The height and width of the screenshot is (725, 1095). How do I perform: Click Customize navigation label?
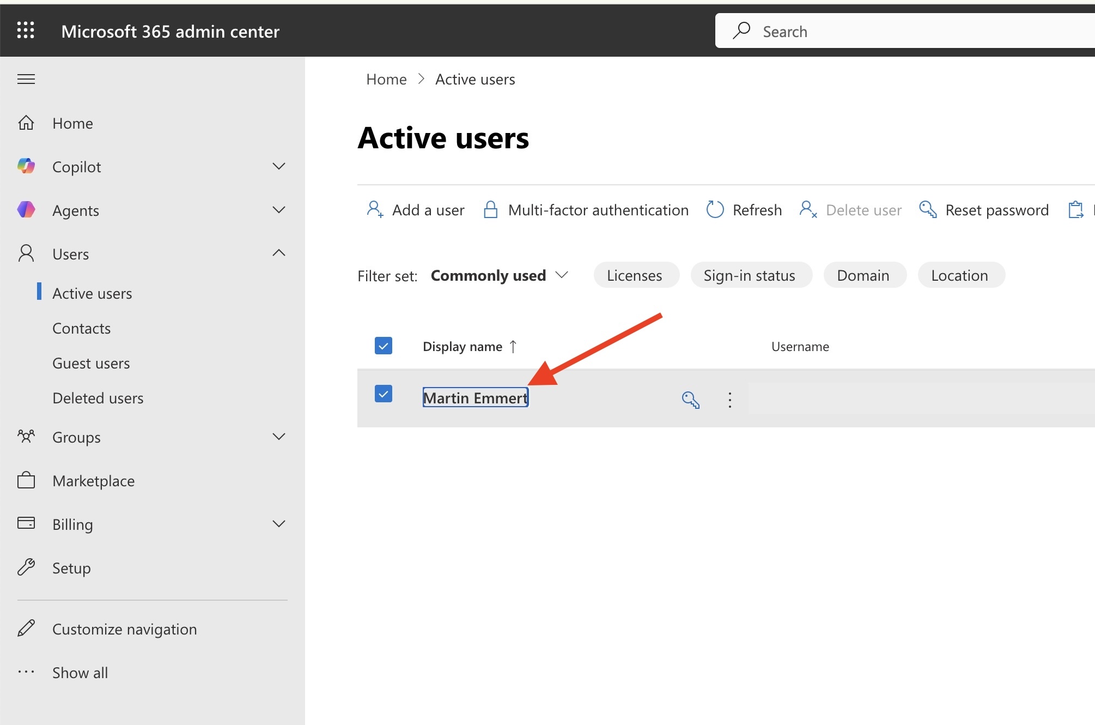click(124, 629)
